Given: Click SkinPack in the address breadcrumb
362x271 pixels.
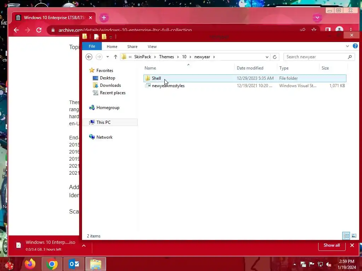Looking at the screenshot, I should coord(142,57).
